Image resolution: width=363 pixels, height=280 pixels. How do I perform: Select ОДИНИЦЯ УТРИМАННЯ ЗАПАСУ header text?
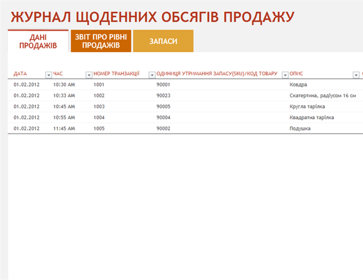[x=217, y=74]
